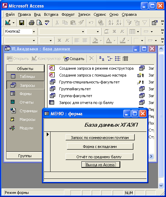The image size is (166, 197).
Task: Toggle italic К in second toolbar row
Action: (x=122, y=32)
